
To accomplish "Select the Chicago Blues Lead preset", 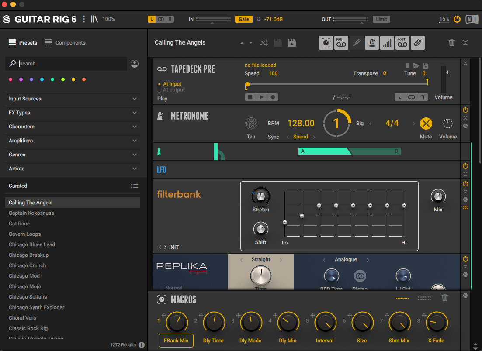I will [x=32, y=244].
